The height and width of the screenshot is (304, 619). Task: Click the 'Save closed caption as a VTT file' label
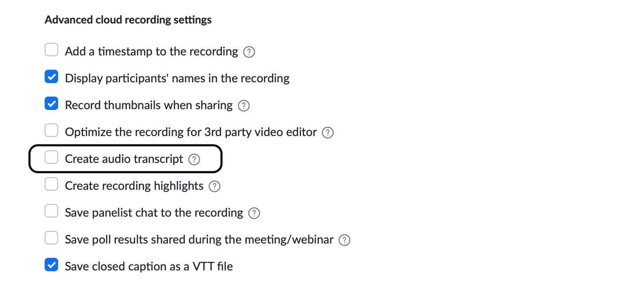148,266
